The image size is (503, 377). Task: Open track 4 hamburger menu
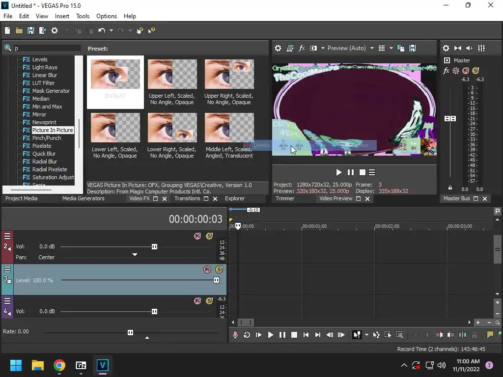[x=7, y=301]
